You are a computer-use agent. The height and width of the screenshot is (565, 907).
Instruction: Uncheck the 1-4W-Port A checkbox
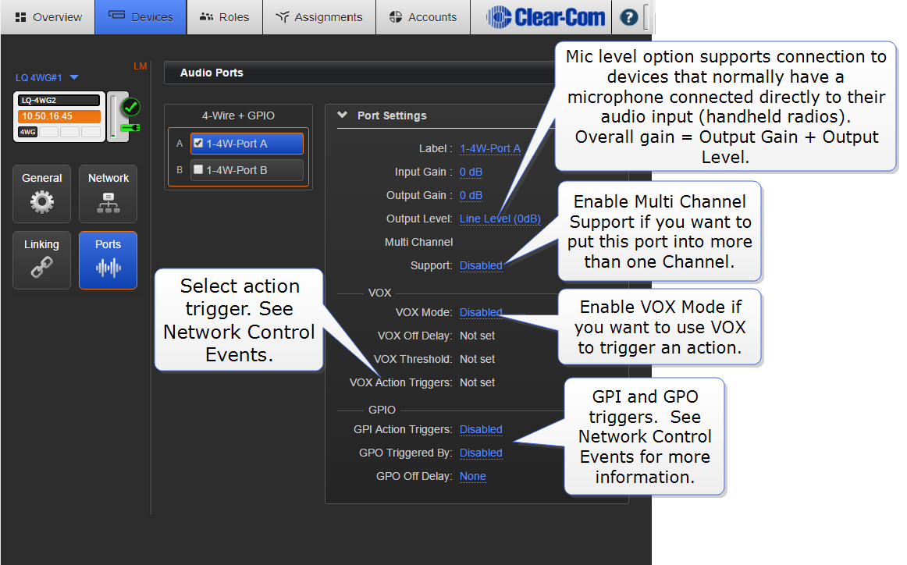198,143
